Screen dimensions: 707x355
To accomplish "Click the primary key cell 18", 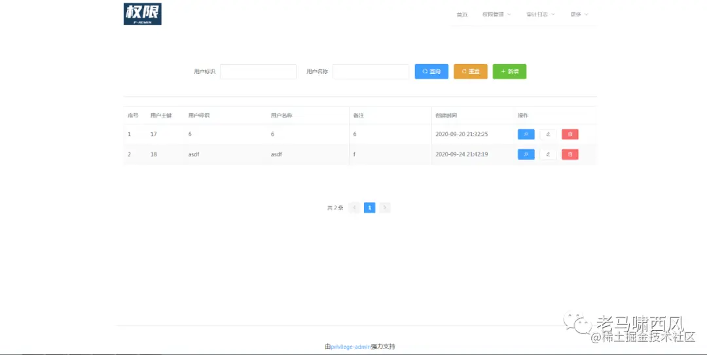I will point(154,154).
